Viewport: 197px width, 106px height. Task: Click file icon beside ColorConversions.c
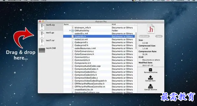pos(73,51)
